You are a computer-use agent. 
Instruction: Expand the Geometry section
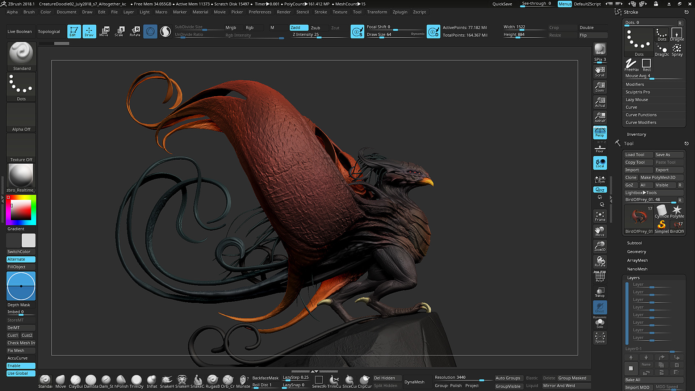pos(636,252)
